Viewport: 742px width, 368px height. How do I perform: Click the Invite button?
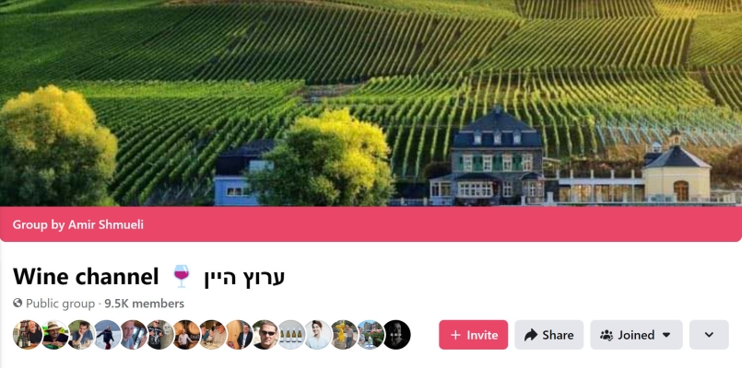coord(473,335)
